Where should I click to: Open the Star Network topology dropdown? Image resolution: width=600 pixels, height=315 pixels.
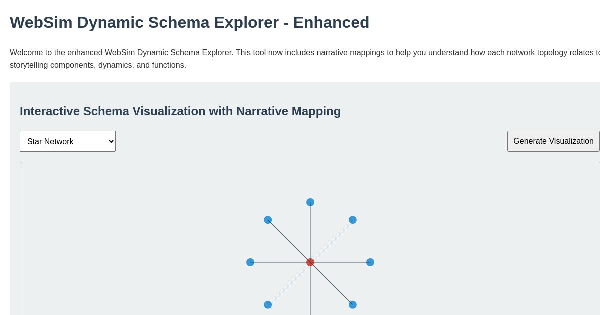(x=68, y=141)
